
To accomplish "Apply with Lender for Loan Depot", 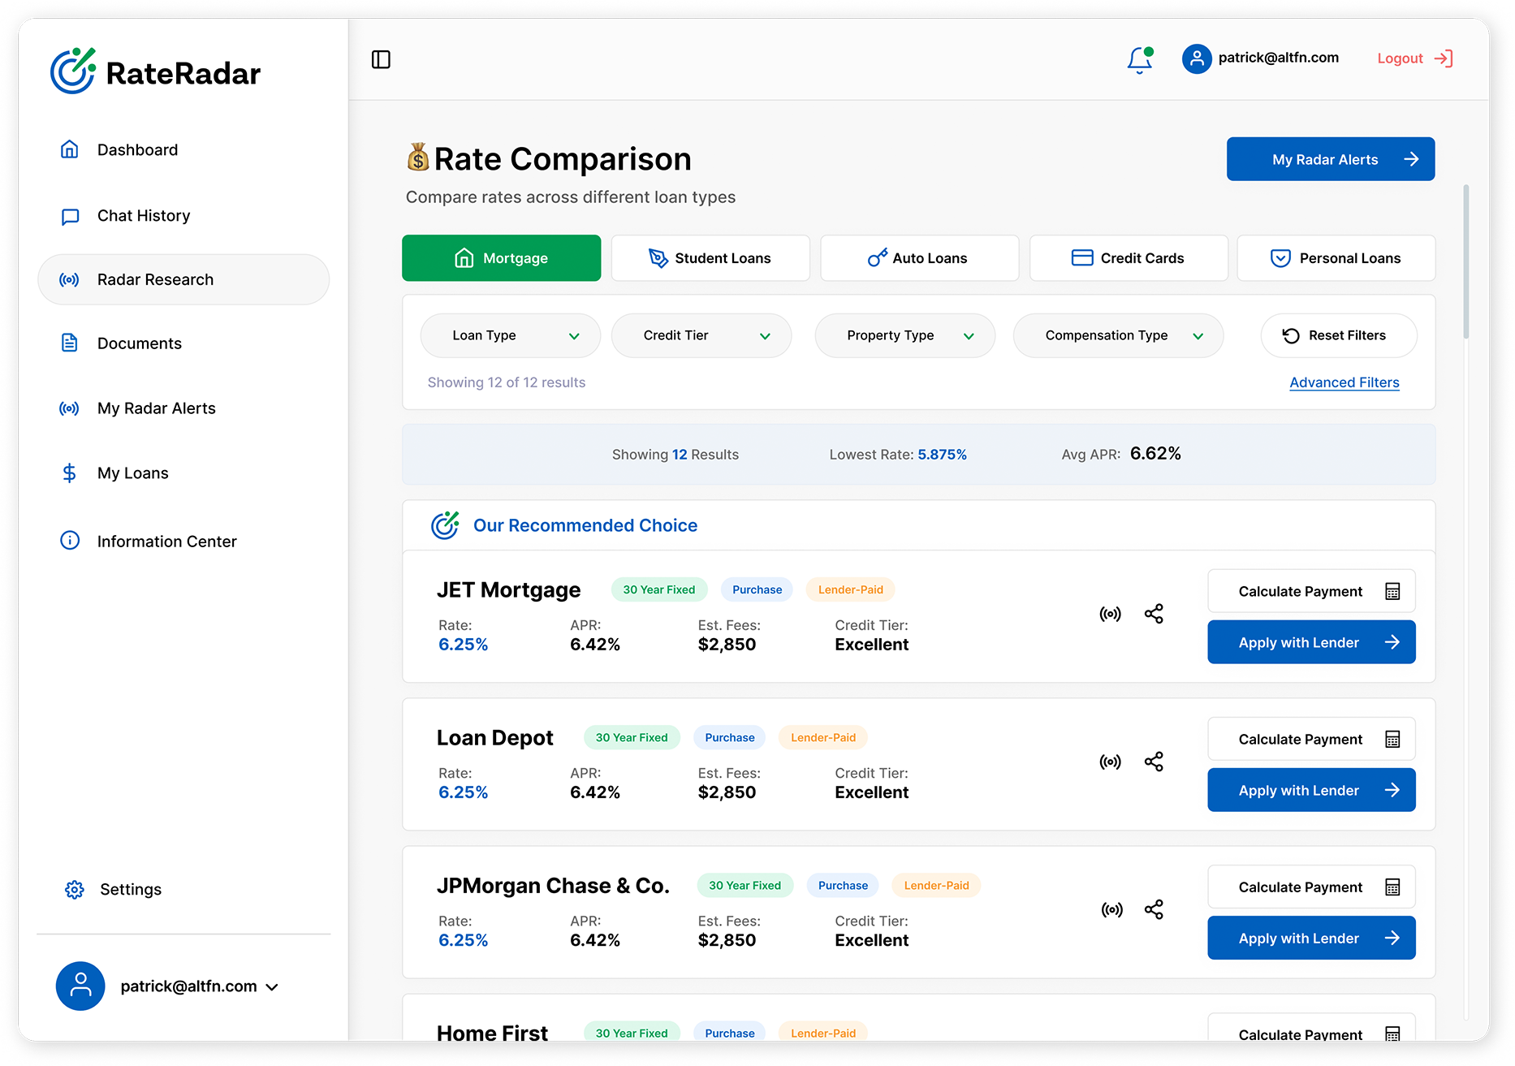I will [1311, 790].
